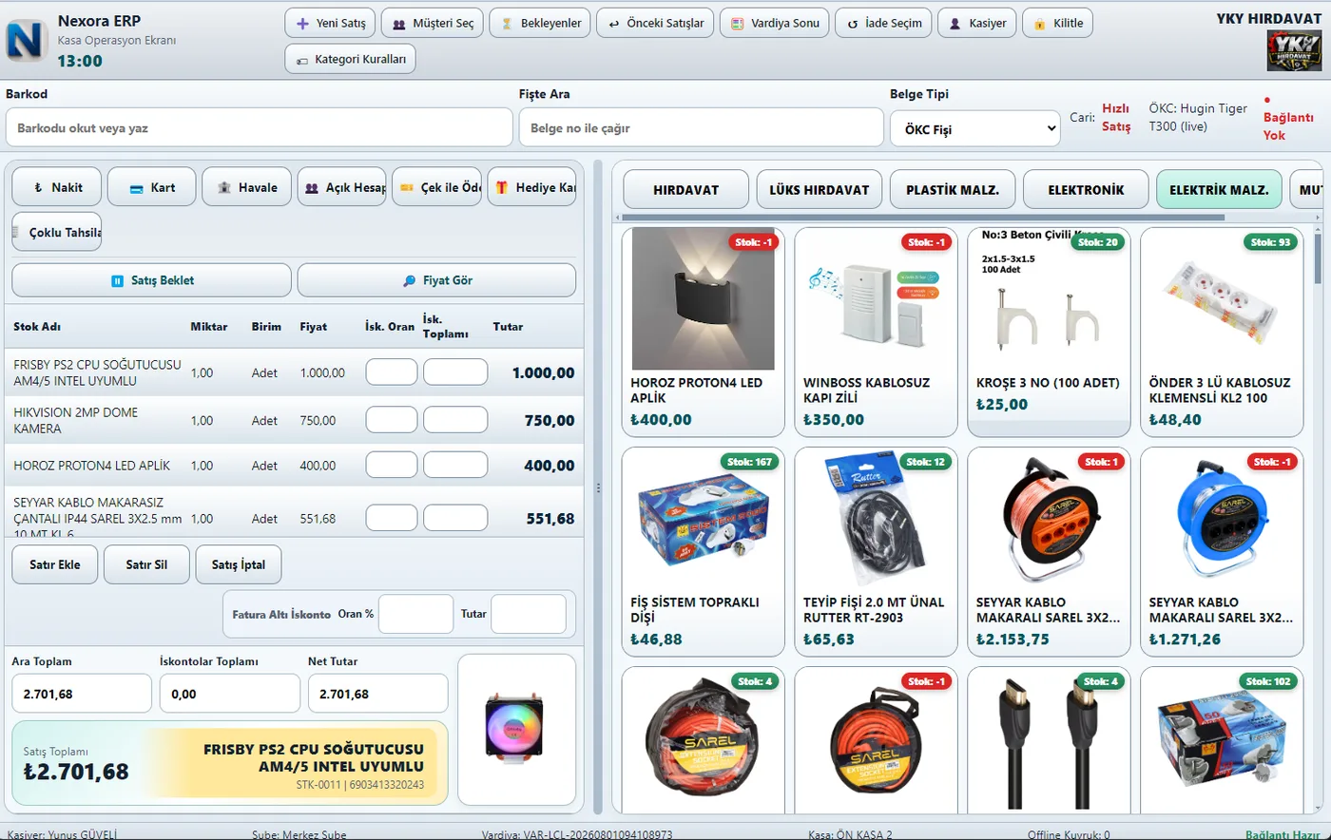The width and height of the screenshot is (1331, 840).
Task: Open İade Seçim for returns
Action: click(883, 23)
